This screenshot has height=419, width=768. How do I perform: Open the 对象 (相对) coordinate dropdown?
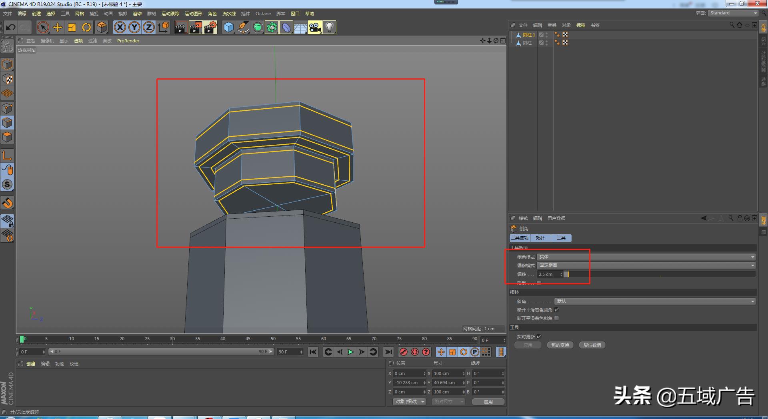[x=409, y=401]
